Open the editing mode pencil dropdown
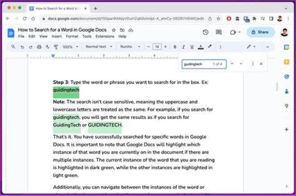The image size is (296, 196). [251, 47]
